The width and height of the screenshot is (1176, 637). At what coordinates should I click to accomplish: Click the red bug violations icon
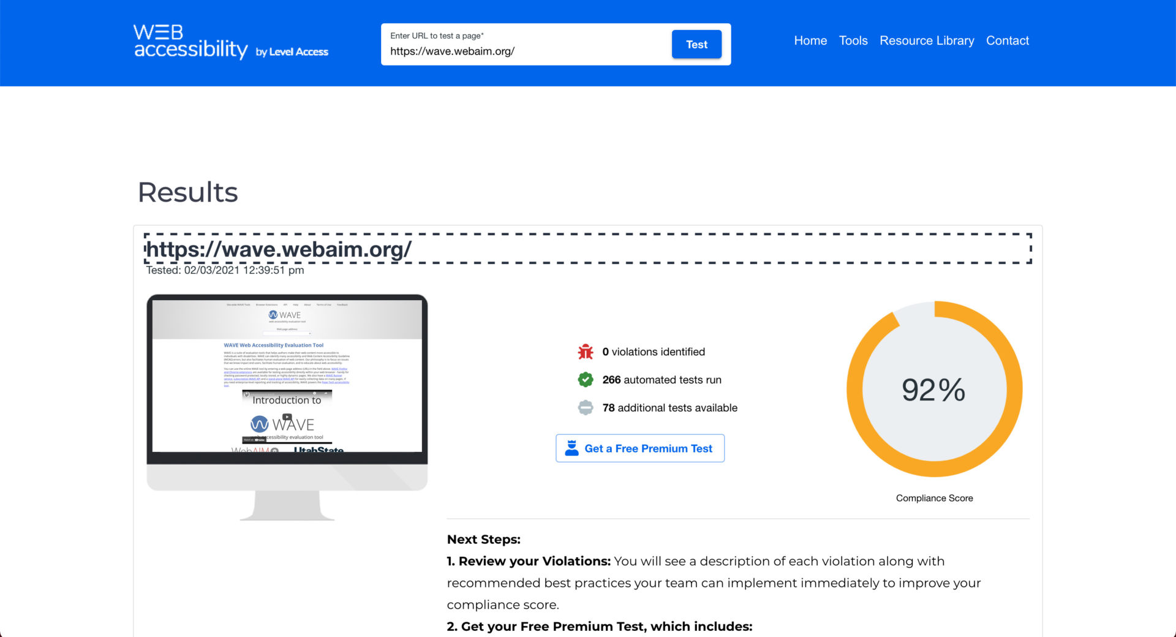[x=586, y=352]
